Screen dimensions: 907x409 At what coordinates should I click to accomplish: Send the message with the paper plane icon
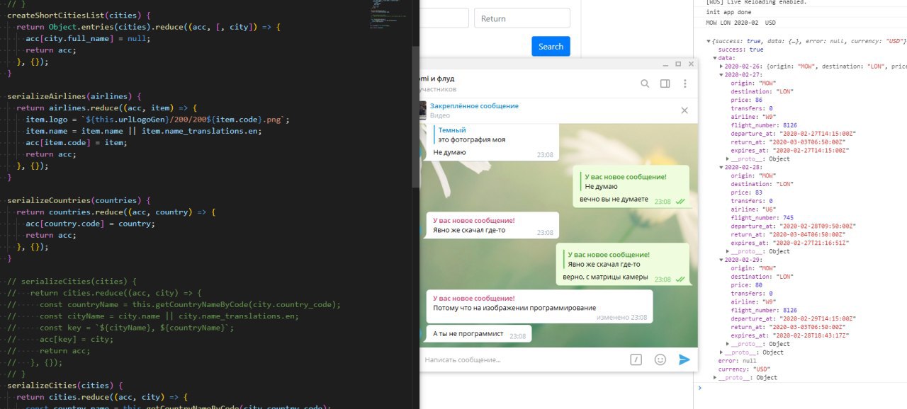(684, 359)
